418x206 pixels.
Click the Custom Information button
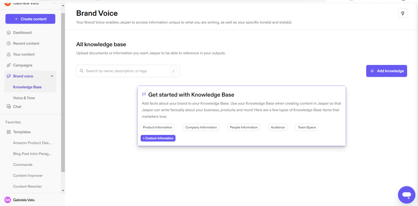pos(158,138)
